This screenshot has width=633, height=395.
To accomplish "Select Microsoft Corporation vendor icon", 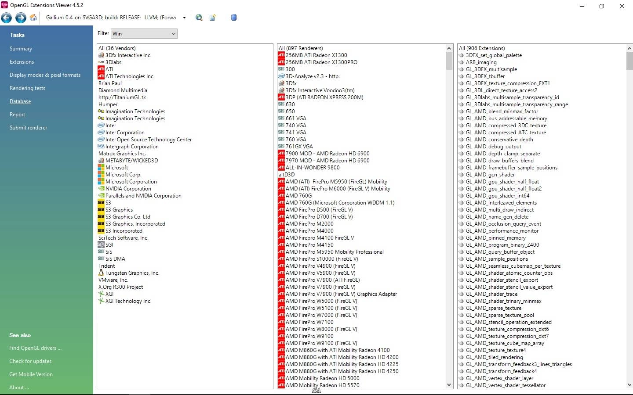I will pos(101,182).
